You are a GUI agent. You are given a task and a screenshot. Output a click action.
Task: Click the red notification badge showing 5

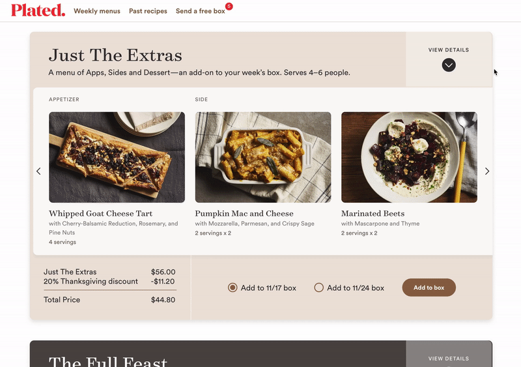coord(229,7)
